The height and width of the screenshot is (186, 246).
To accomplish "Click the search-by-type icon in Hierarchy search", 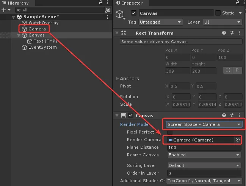I will pos(108,10).
